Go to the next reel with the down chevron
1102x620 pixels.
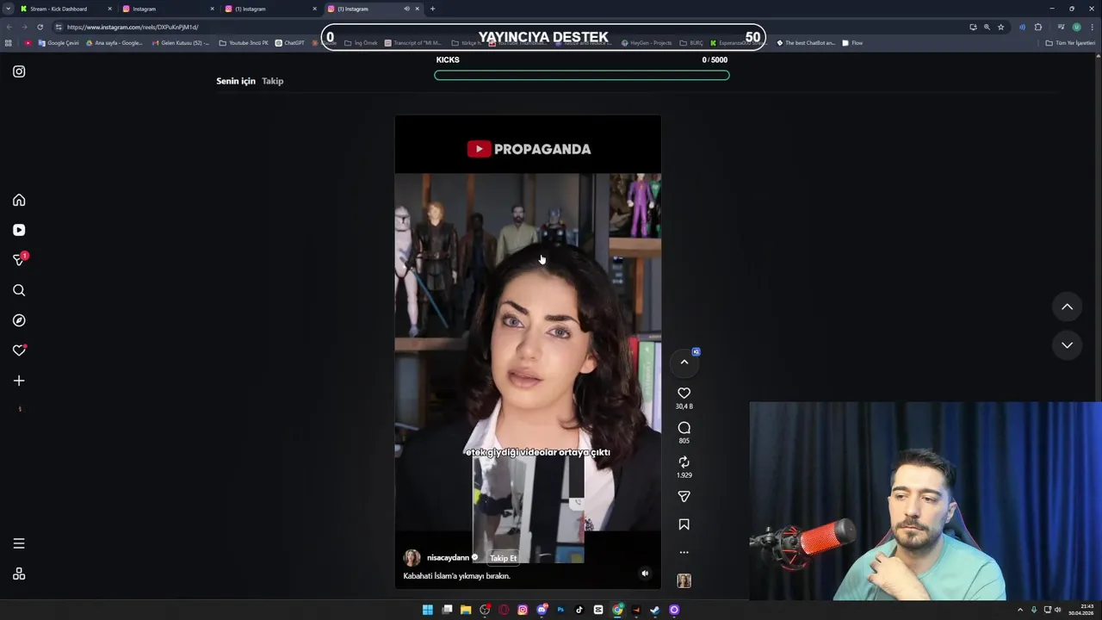coord(1067,345)
